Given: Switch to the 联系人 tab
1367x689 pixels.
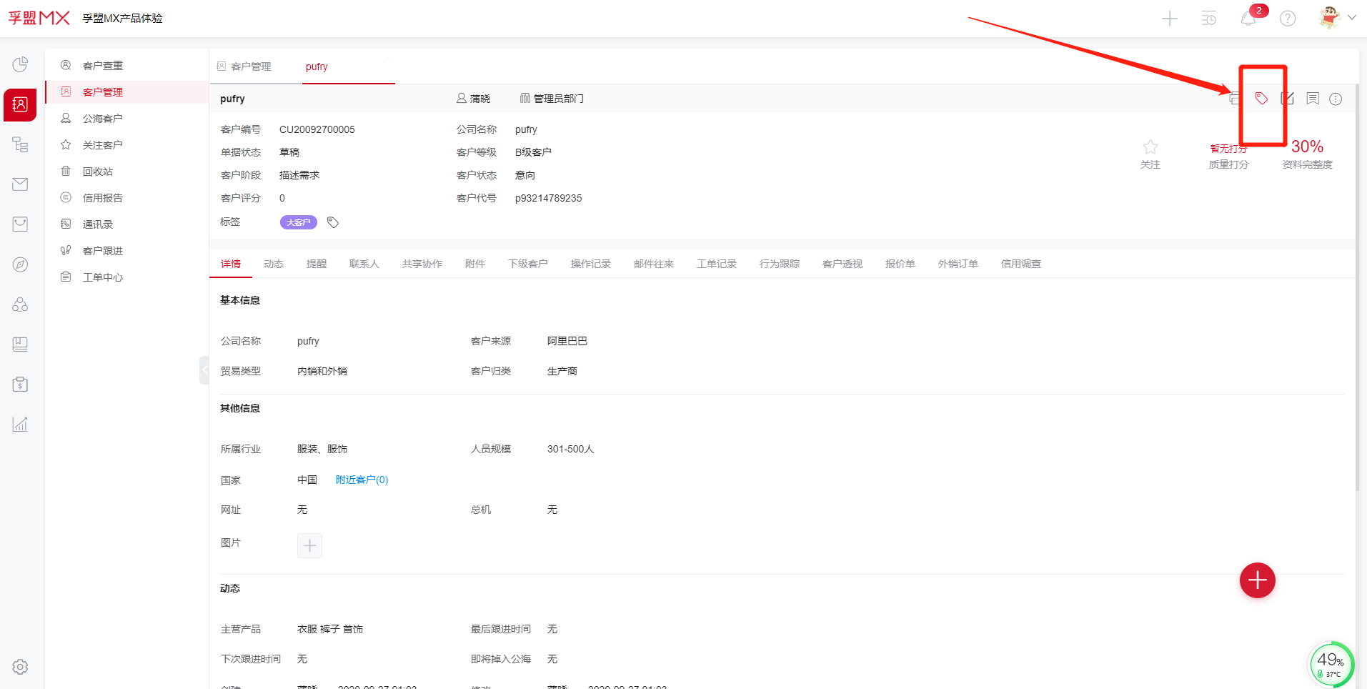Looking at the screenshot, I should pos(364,264).
